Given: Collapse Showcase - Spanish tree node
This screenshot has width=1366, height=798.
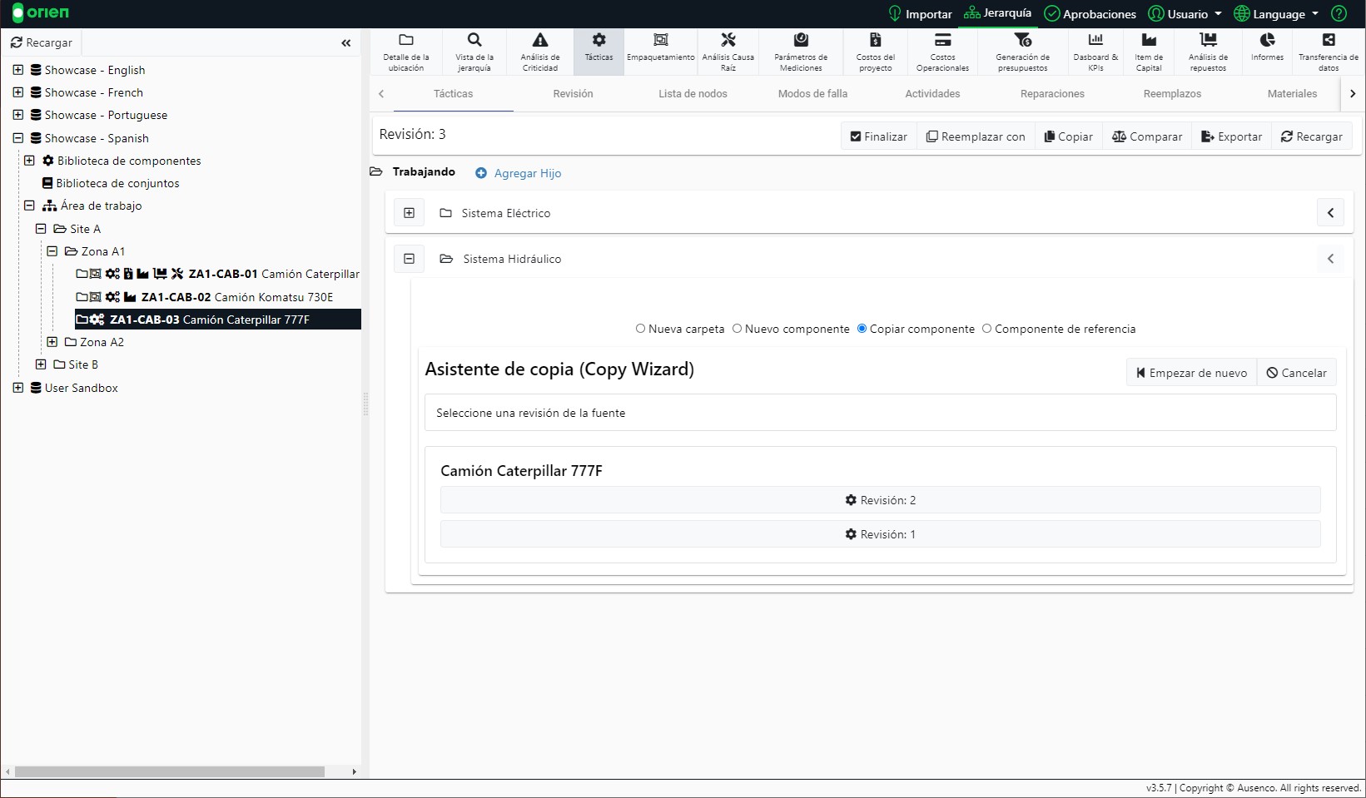Looking at the screenshot, I should coord(17,138).
